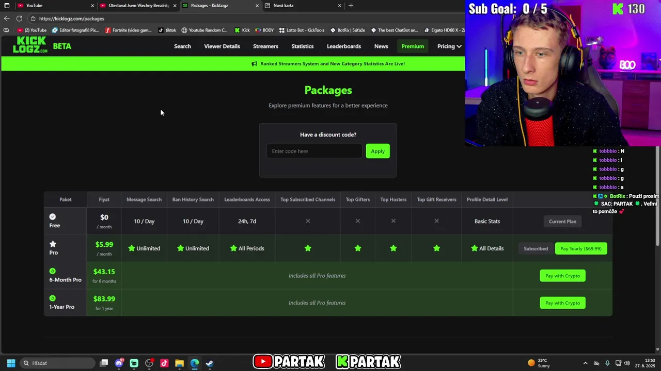Go to Leaderboards page
661x371 pixels.
point(344,46)
